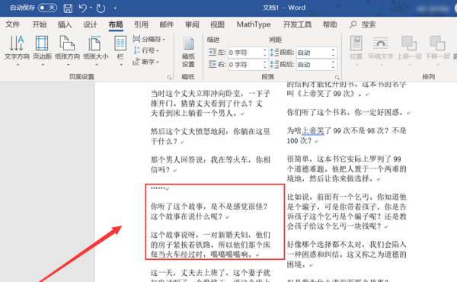The width and height of the screenshot is (457, 282).
Task: Click the 段前 spacing spinner arrows
Action: (x=333, y=53)
